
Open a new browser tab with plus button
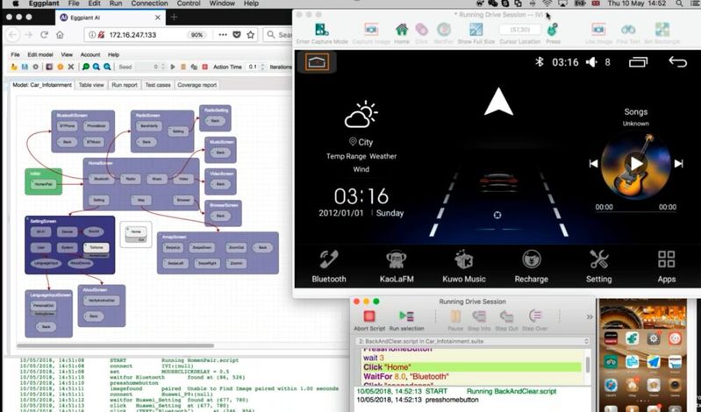174,18
